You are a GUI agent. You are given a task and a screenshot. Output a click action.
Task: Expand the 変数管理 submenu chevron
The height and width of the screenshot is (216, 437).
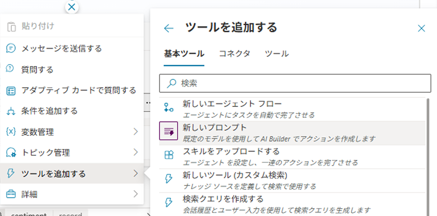point(135,131)
